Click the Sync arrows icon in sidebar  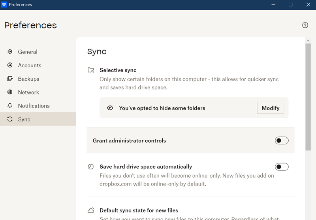(10, 119)
